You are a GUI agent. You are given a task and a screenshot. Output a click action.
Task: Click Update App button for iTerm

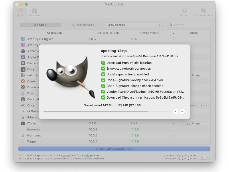[x=193, y=124]
